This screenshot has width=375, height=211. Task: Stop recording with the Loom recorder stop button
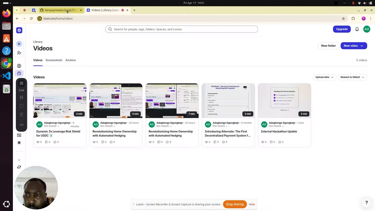(21, 84)
